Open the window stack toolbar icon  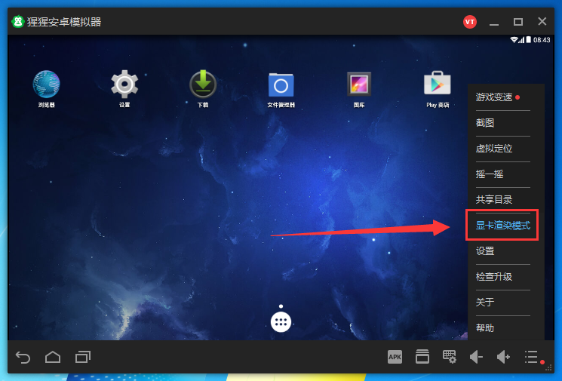pyautogui.click(x=422, y=357)
